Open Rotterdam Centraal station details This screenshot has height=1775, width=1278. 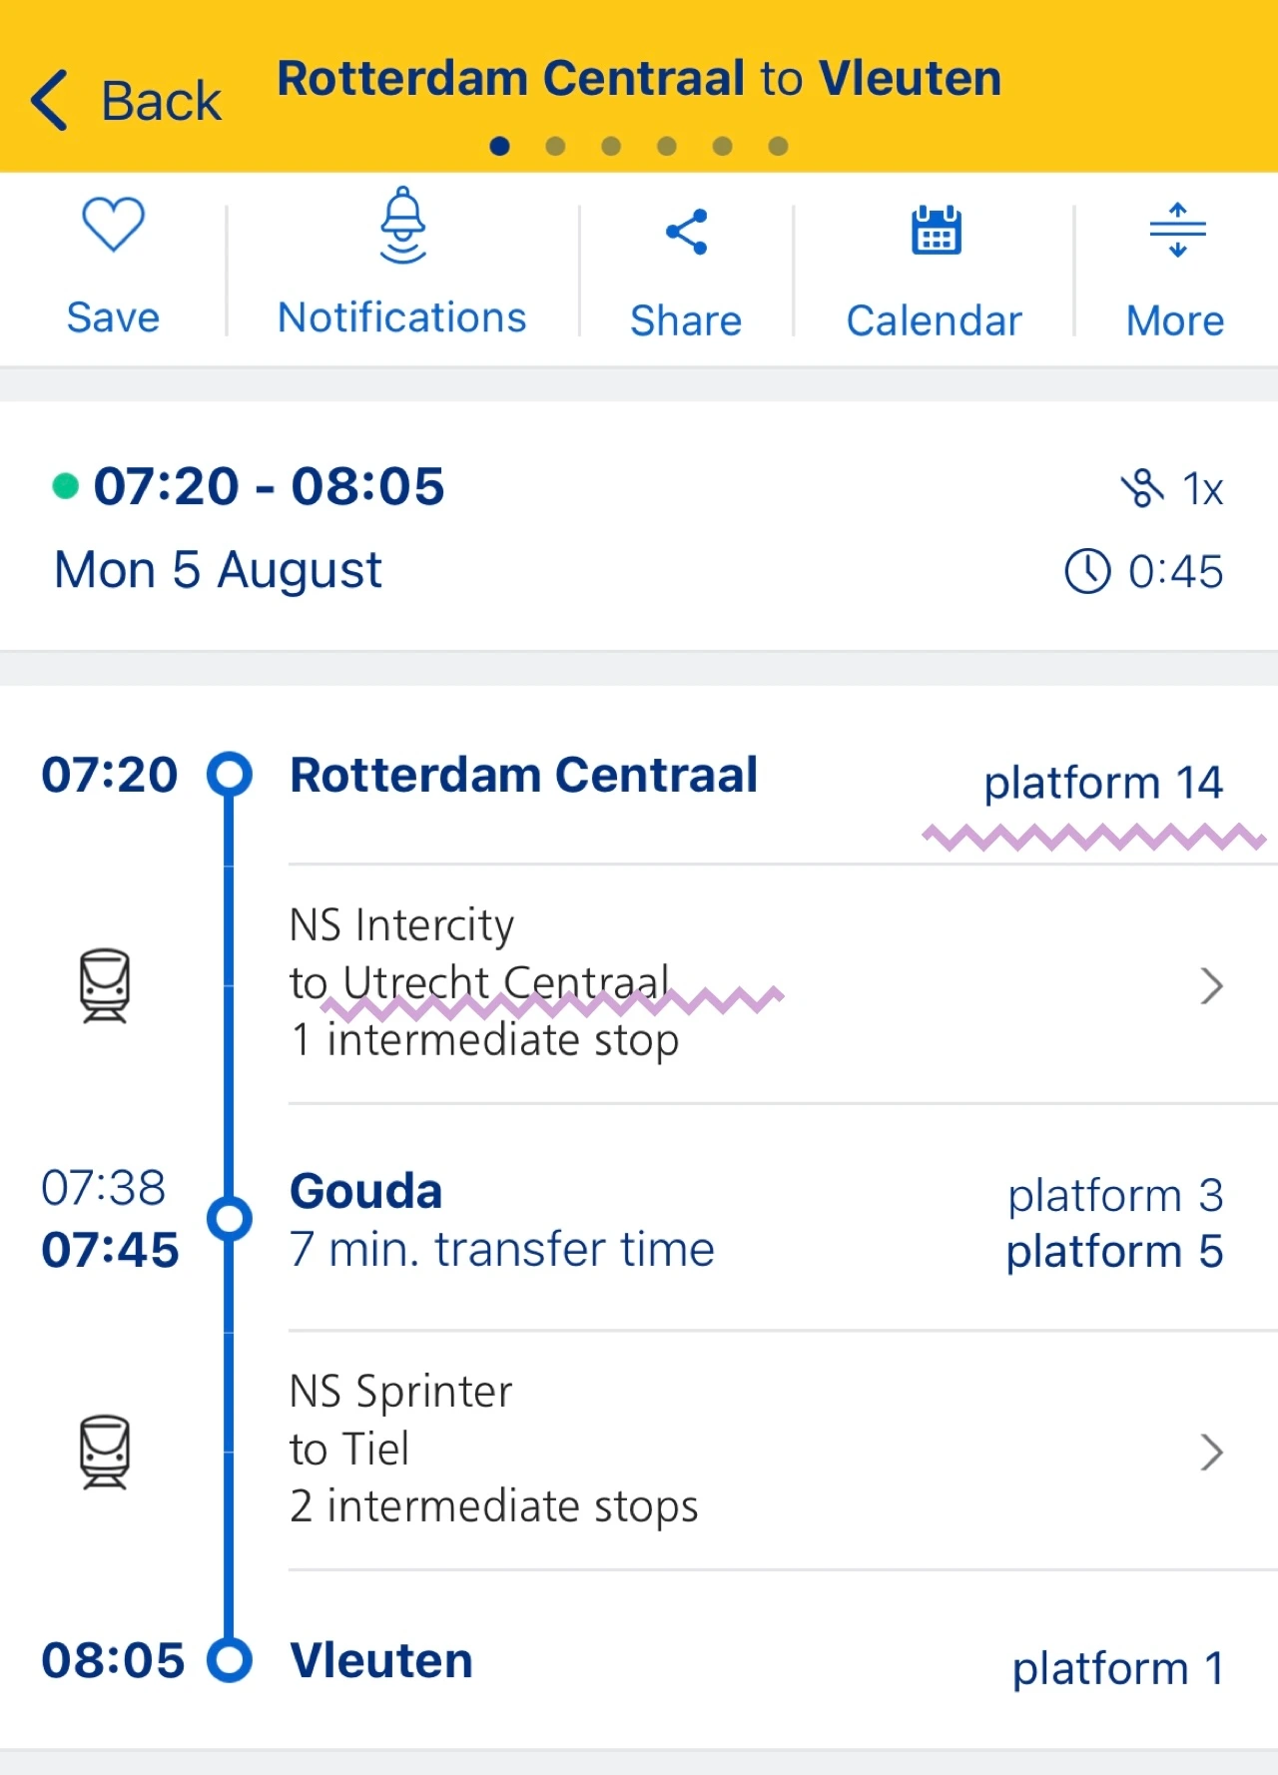click(523, 775)
